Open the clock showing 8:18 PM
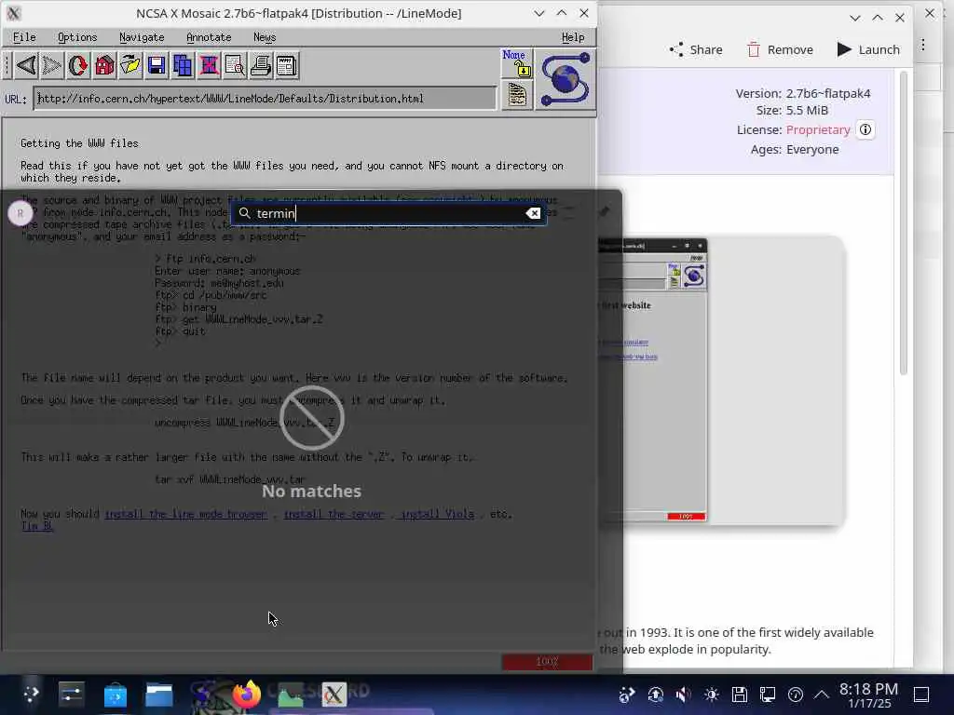Image resolution: width=954 pixels, height=715 pixels. (x=869, y=695)
